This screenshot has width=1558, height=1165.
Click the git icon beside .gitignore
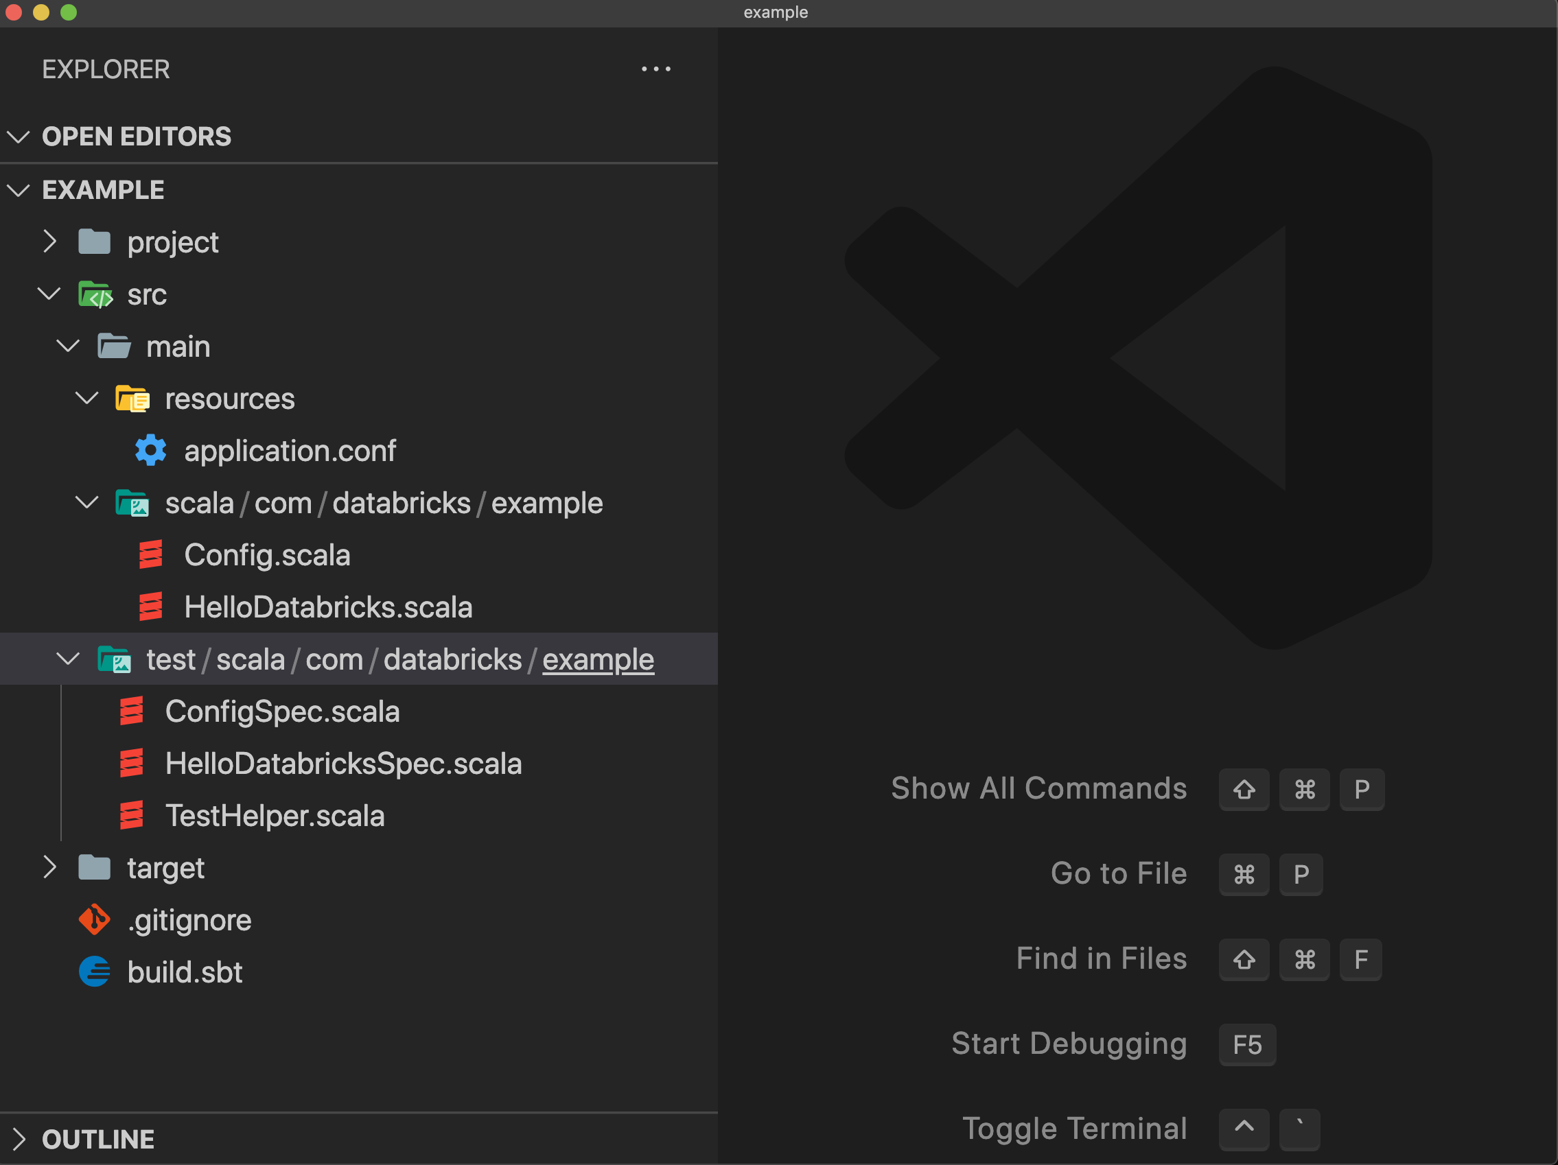[93, 919]
